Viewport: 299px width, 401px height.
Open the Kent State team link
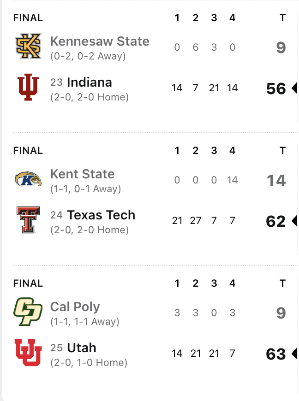(x=82, y=174)
